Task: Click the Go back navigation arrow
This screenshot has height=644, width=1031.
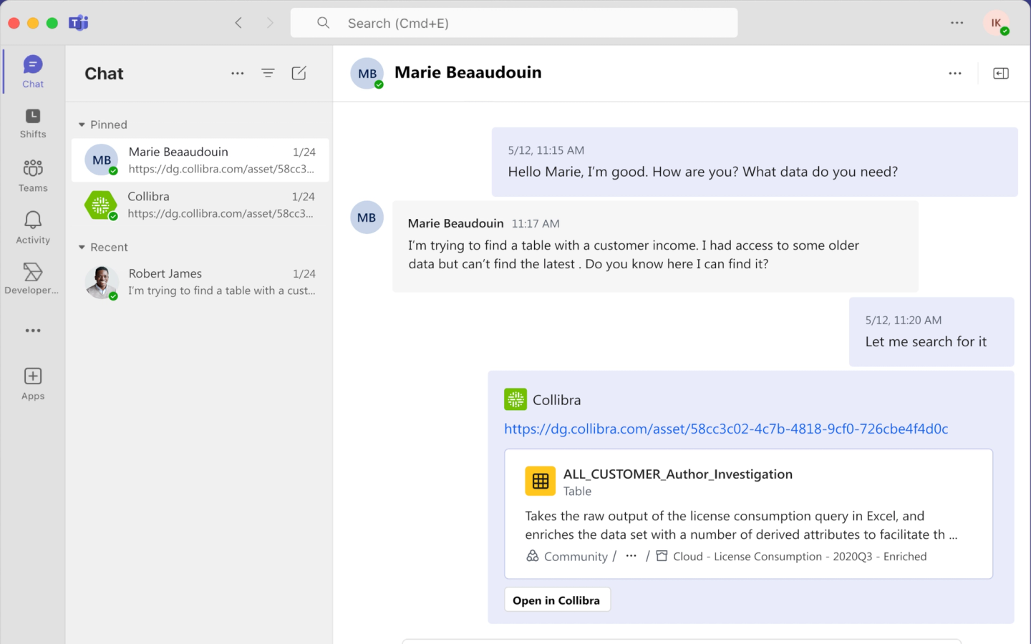Action: click(x=238, y=23)
